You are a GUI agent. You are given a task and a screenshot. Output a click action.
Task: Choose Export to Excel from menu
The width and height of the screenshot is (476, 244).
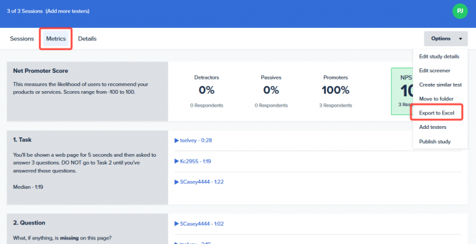coord(436,113)
